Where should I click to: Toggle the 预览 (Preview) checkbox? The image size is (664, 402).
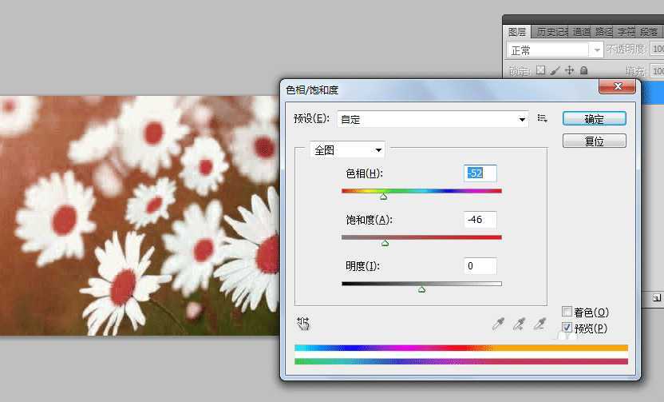(x=567, y=328)
